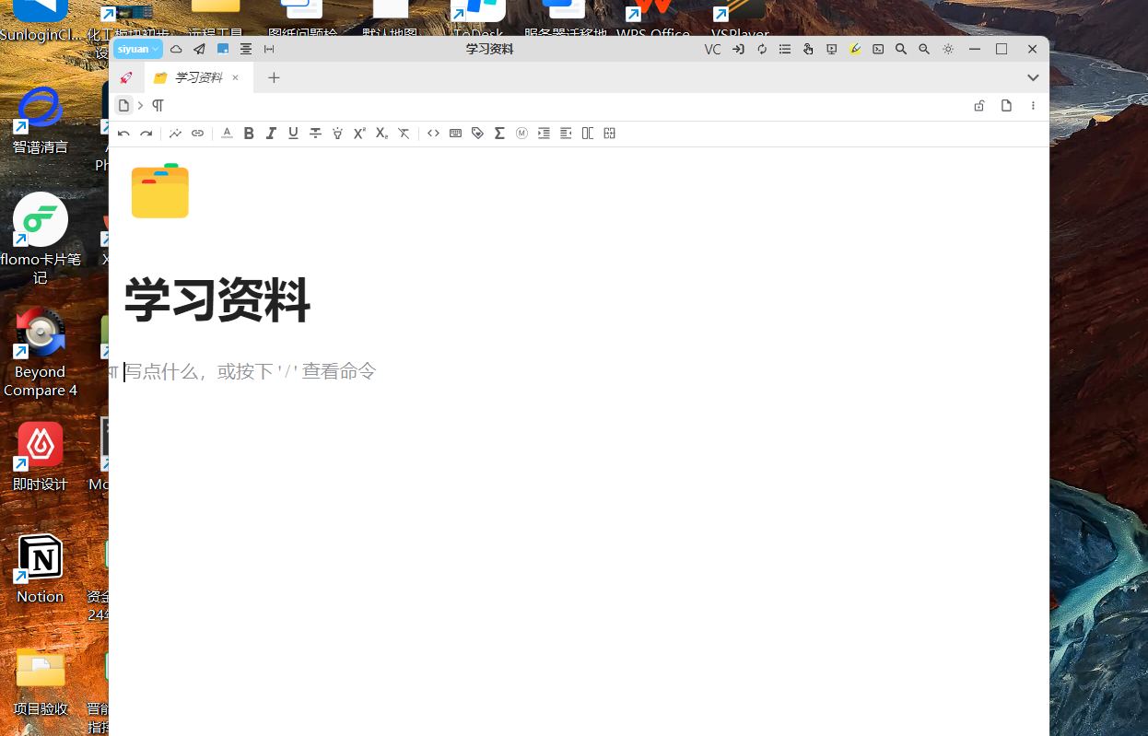Click the empty paragraph placeholder text
The height and width of the screenshot is (736, 1148).
coord(251,371)
